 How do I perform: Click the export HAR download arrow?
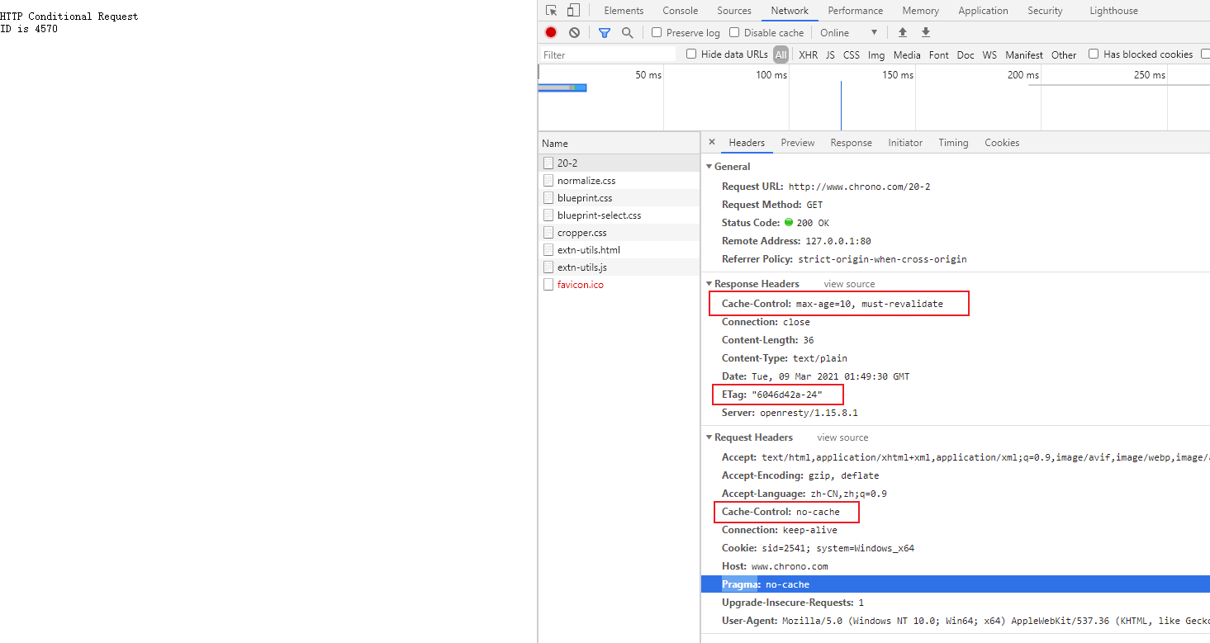tap(926, 32)
